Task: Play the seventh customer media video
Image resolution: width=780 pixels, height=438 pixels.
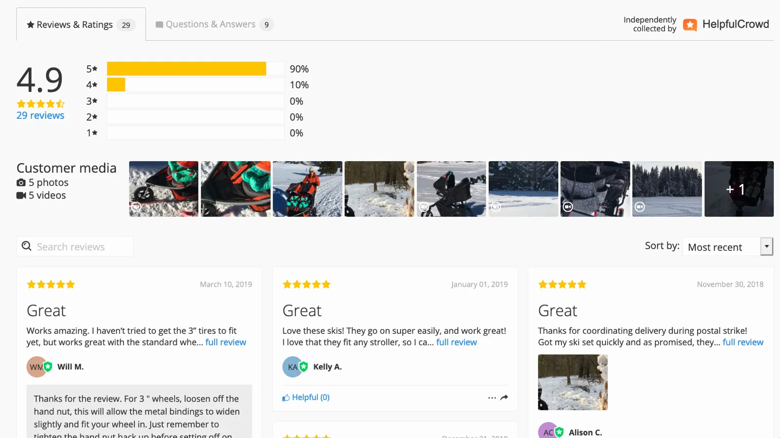Action: 595,189
